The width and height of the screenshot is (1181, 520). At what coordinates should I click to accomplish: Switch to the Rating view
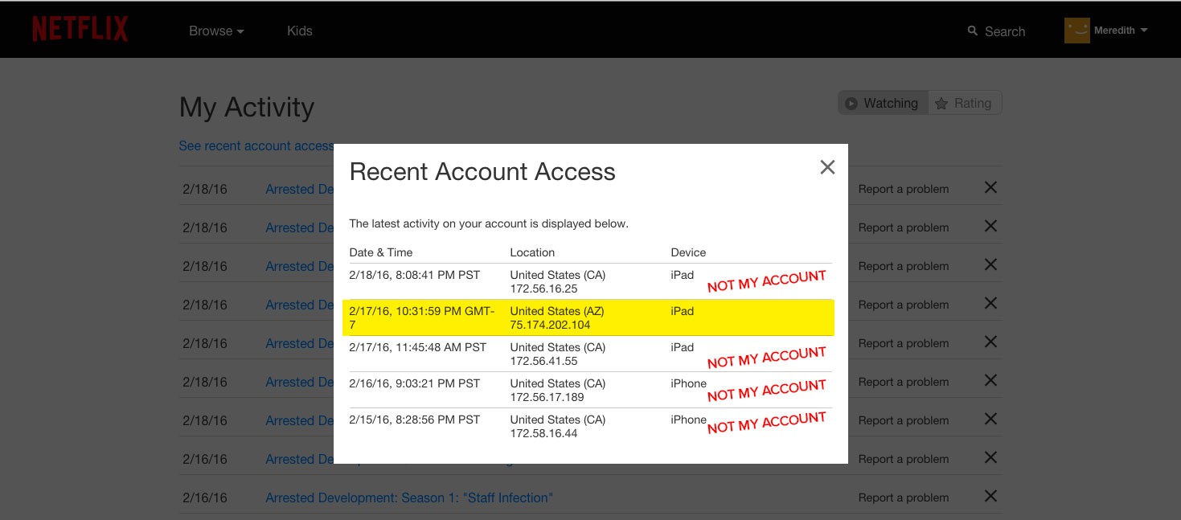coord(965,103)
